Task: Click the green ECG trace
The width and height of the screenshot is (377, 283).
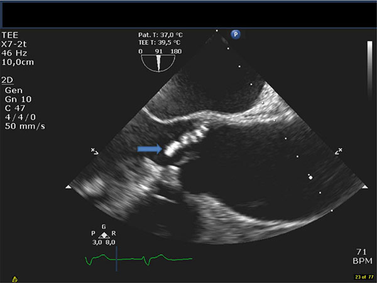Action: tap(139, 260)
